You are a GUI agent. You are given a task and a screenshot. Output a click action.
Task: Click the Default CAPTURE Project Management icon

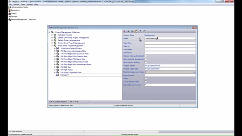pyautogui.click(x=55, y=38)
